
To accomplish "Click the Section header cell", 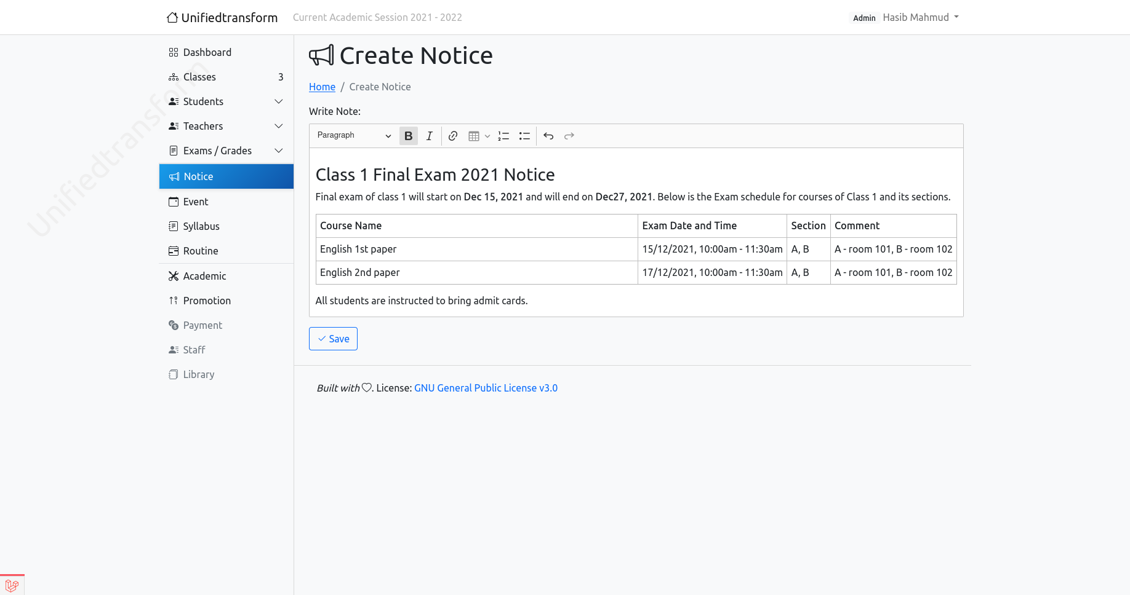I will [809, 226].
